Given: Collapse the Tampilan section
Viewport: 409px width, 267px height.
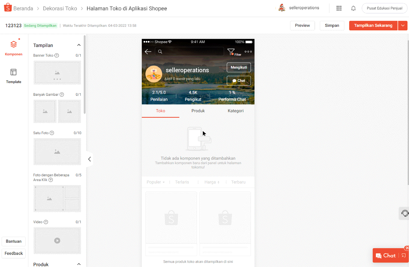Looking at the screenshot, I should point(79,45).
